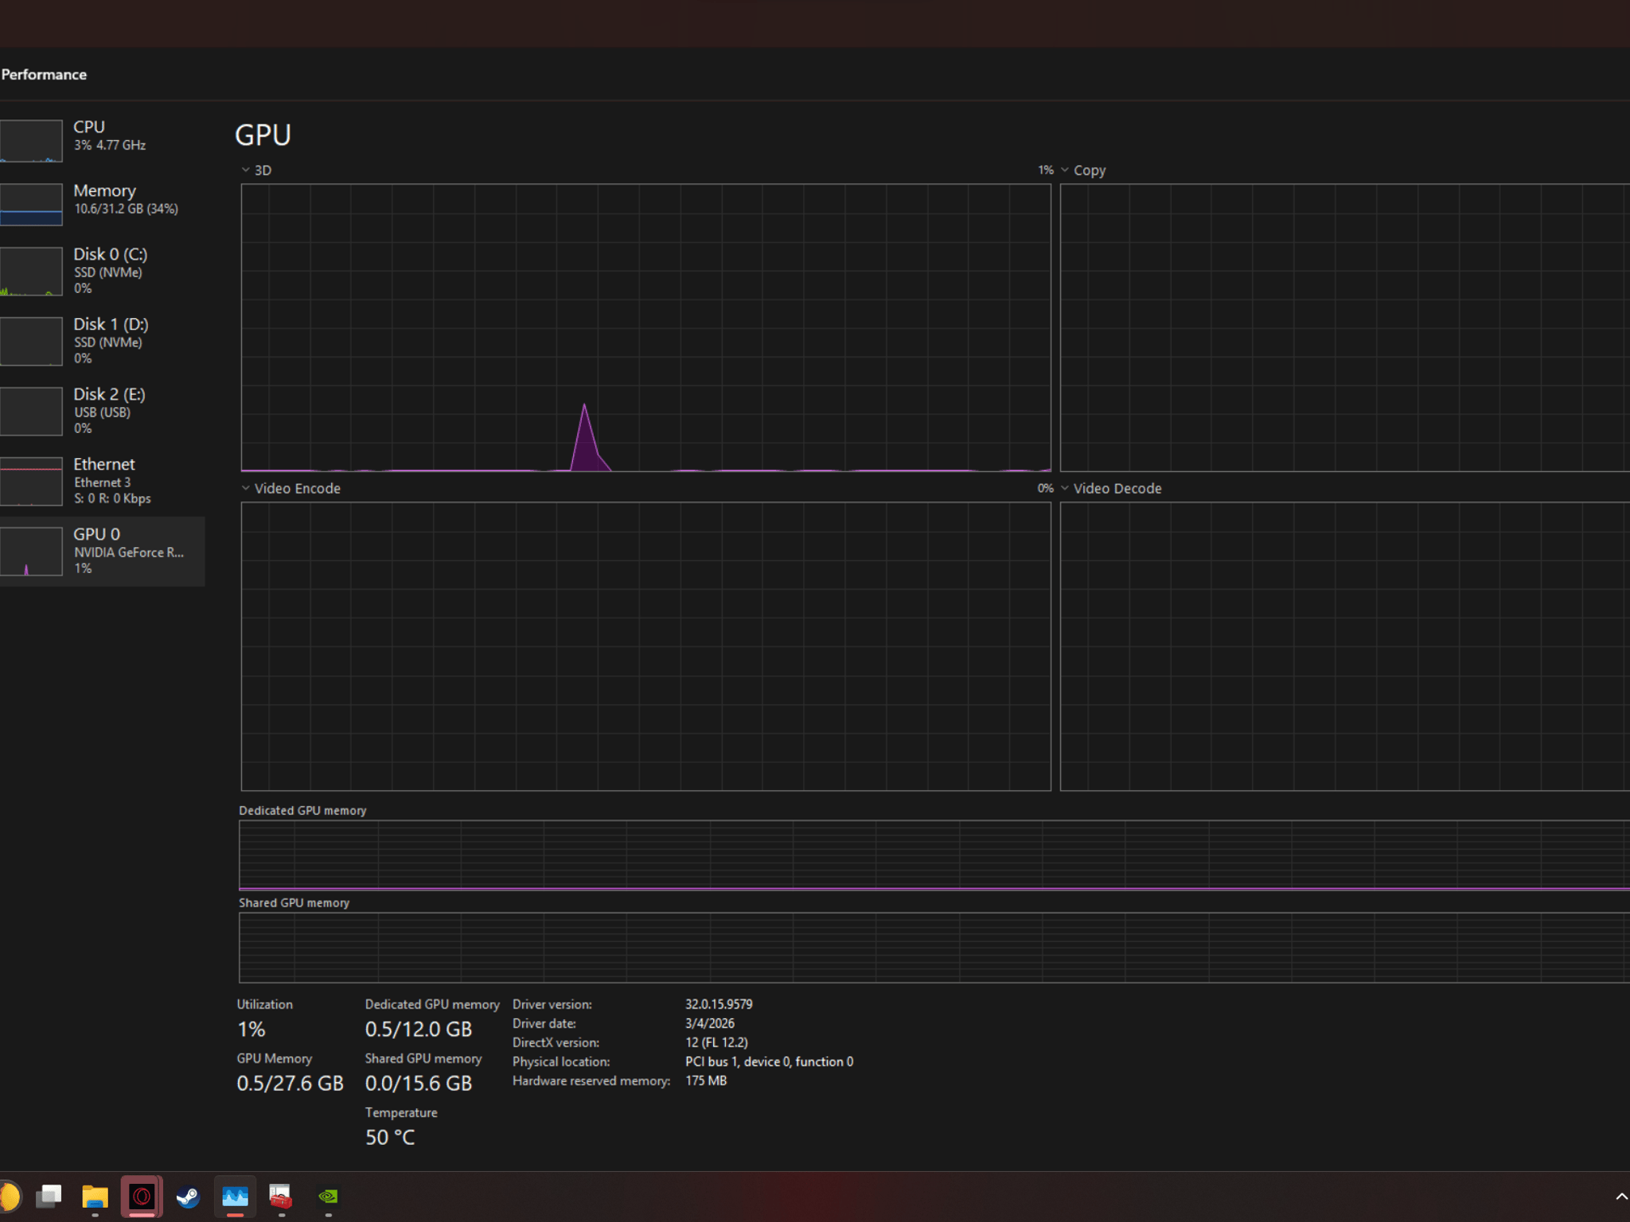Click the Disk 0 mini graph thumbnail
Screen dimensions: 1630x1222
point(31,271)
